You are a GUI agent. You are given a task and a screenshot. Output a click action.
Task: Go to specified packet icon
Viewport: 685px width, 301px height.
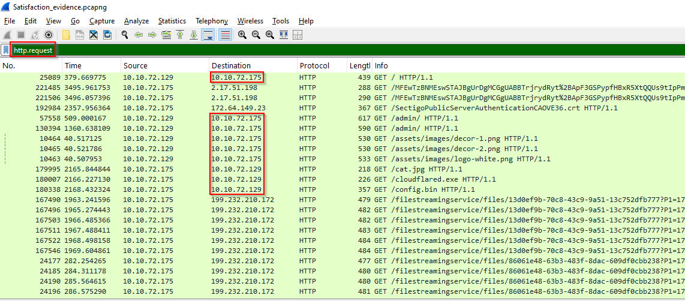(x=166, y=35)
